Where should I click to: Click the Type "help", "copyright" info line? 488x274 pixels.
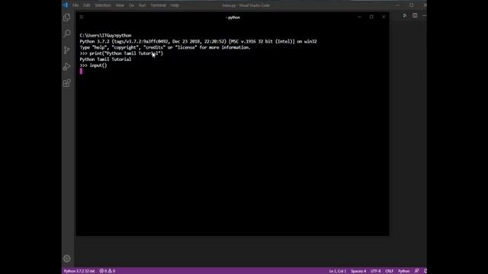coord(165,47)
